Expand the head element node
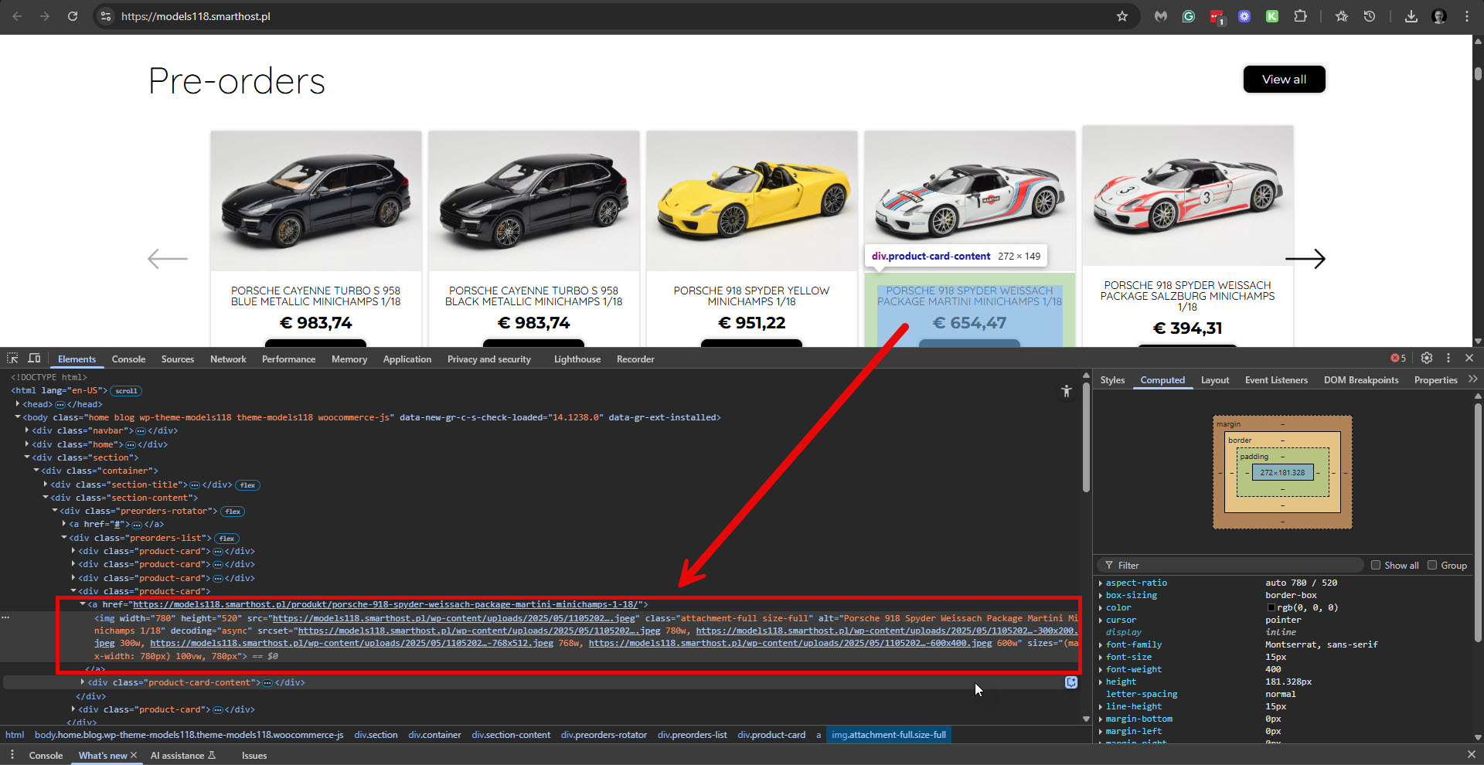 (x=18, y=403)
